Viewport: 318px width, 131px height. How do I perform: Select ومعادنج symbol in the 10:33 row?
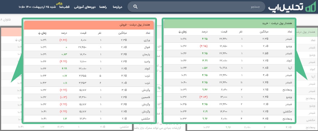pyautogui.click(x=287, y=119)
